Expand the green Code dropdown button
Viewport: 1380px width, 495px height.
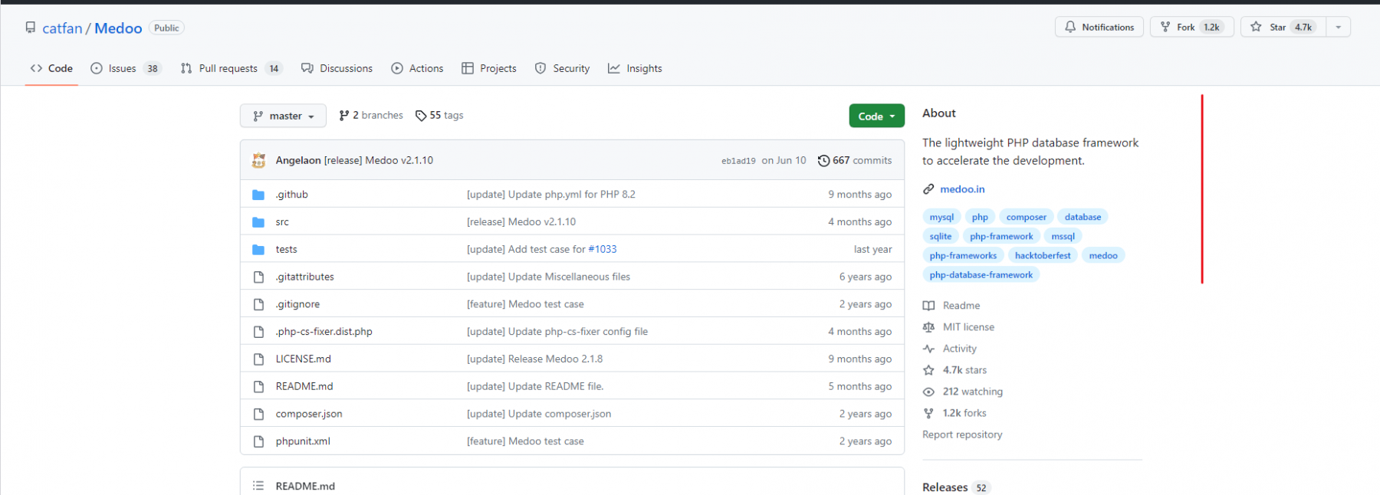876,116
